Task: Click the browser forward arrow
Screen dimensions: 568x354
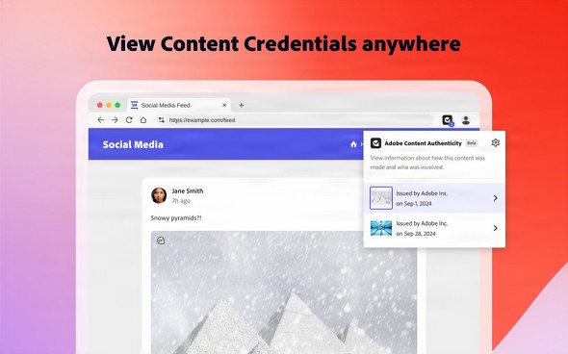Action: click(115, 120)
